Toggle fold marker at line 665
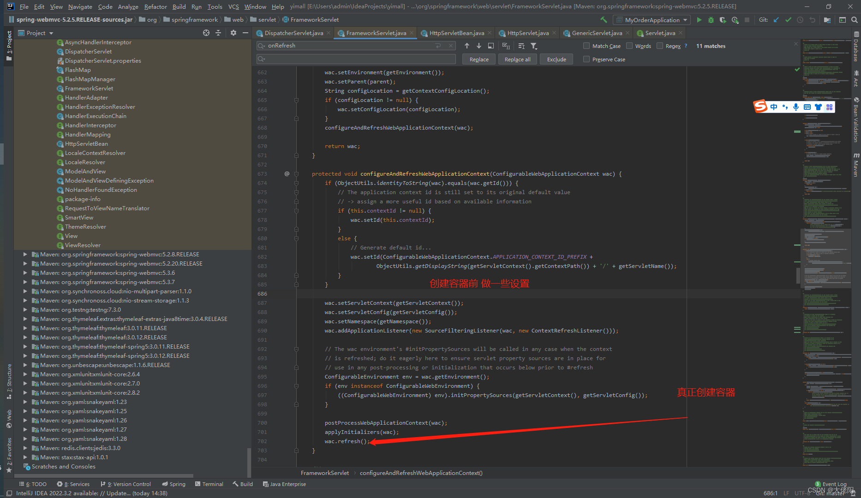Viewport: 861px width, 498px height. 296,100
